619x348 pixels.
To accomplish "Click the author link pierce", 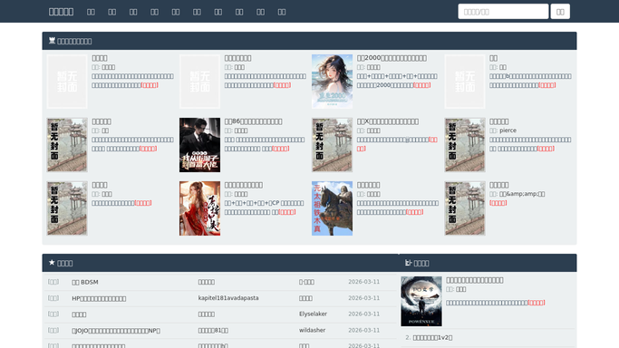I will pyautogui.click(x=508, y=130).
